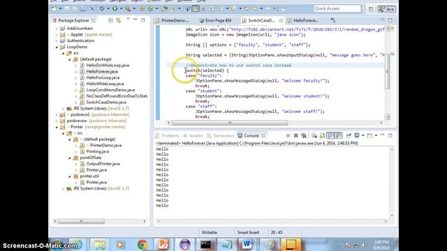
Task: Switch to the Problems tab
Action: pyautogui.click(x=168, y=136)
